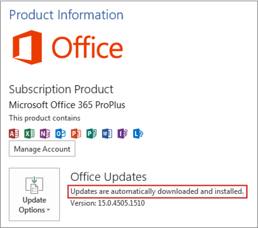This screenshot has height=228, width=258.
Task: Click the InfoPath app icon
Action: click(122, 134)
